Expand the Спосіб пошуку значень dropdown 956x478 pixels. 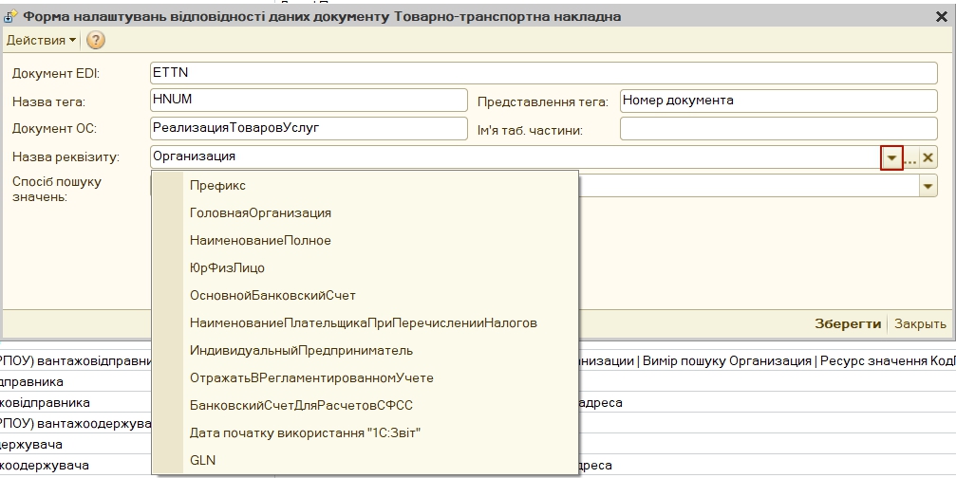[928, 186]
